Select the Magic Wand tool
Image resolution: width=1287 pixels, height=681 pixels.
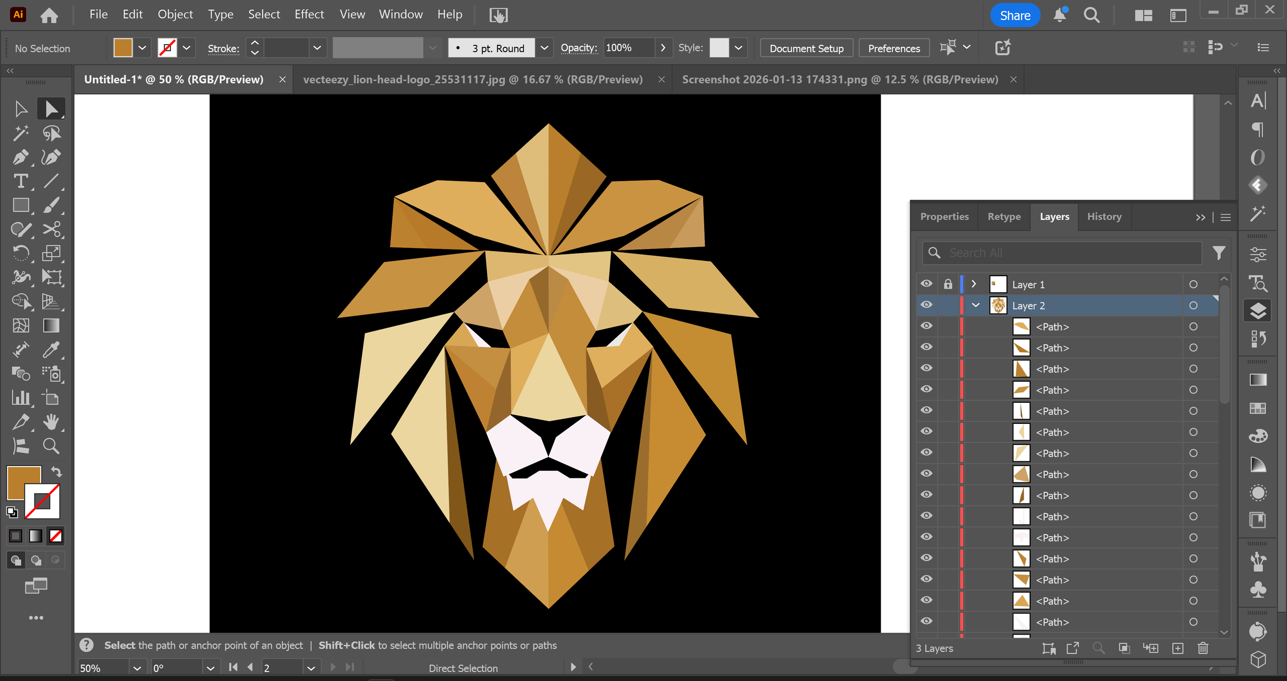21,133
